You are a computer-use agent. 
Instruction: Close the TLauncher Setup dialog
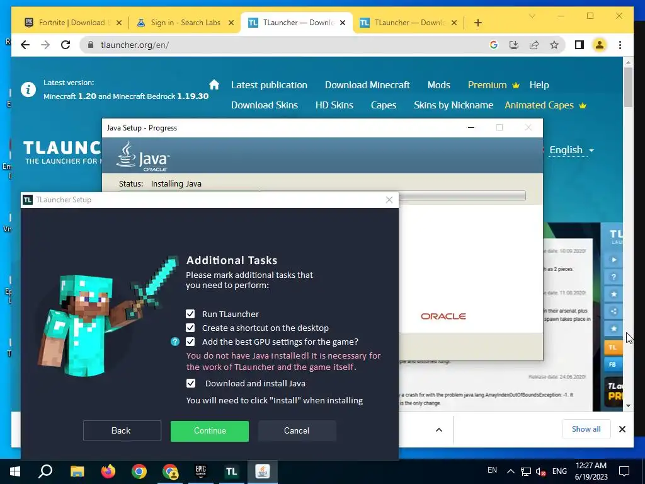click(x=389, y=200)
